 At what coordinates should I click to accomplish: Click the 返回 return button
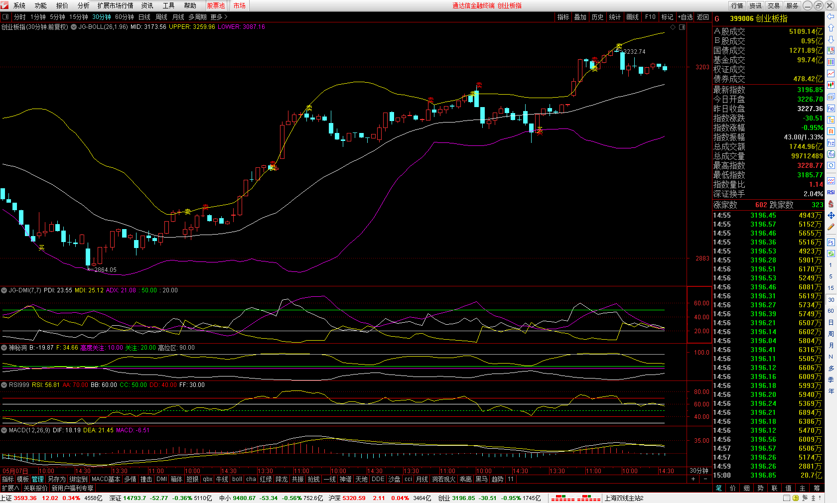coord(703,17)
